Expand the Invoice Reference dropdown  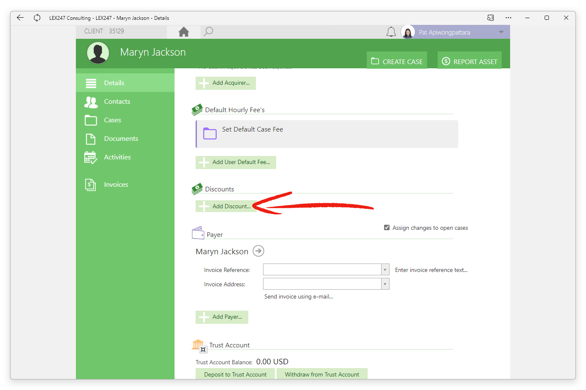coord(385,269)
